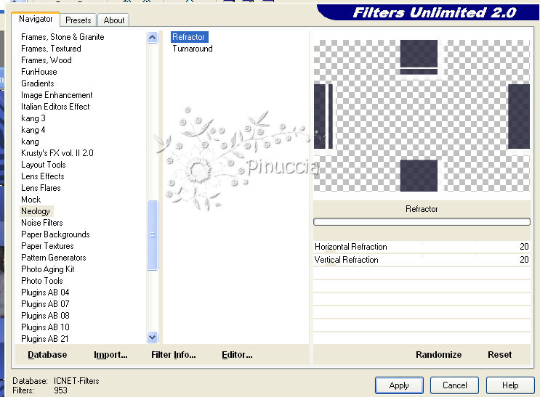Select Frames, Textured category
The image size is (540, 397).
click(x=51, y=49)
